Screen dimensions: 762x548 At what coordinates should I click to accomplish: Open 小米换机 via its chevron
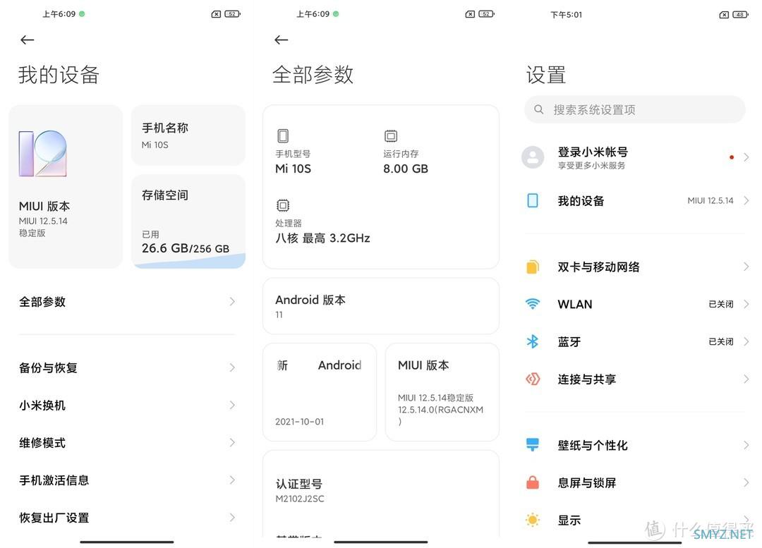[x=232, y=405]
